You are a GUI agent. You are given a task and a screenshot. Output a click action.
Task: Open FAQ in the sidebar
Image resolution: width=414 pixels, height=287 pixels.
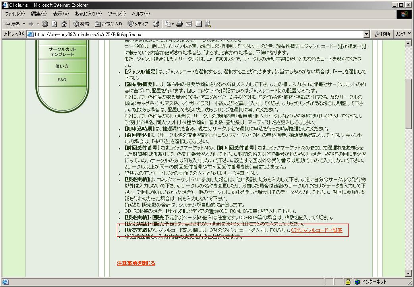coord(62,80)
